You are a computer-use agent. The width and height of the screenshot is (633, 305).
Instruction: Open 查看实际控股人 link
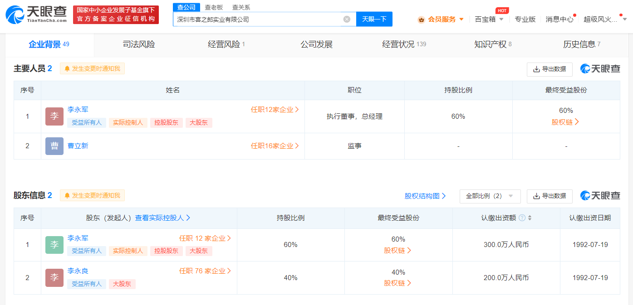[x=162, y=218]
